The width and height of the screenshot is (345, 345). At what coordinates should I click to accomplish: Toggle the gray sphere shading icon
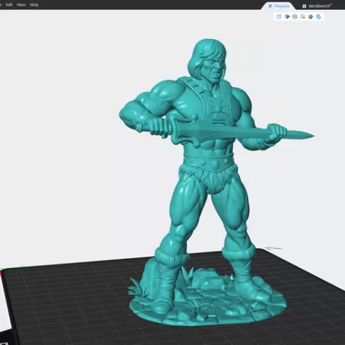click(x=310, y=17)
